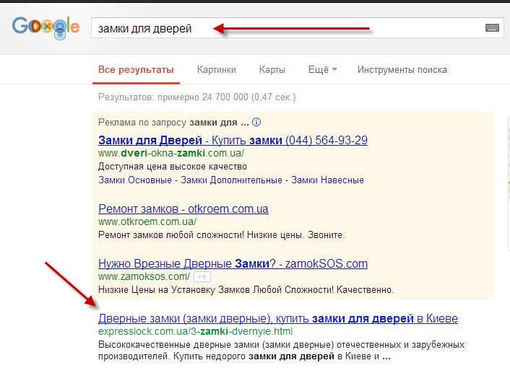This screenshot has height=373, width=510.
Task: Click the +1 button next to zamoksos.com
Action: click(x=202, y=277)
